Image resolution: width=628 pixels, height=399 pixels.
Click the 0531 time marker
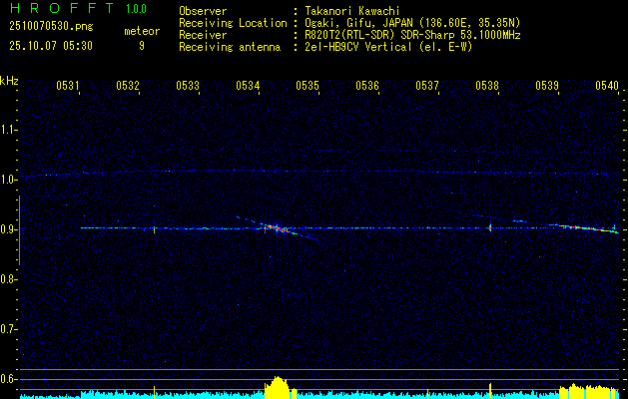(67, 85)
